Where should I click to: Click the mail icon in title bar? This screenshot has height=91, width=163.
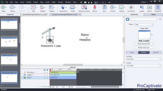(85, 2)
